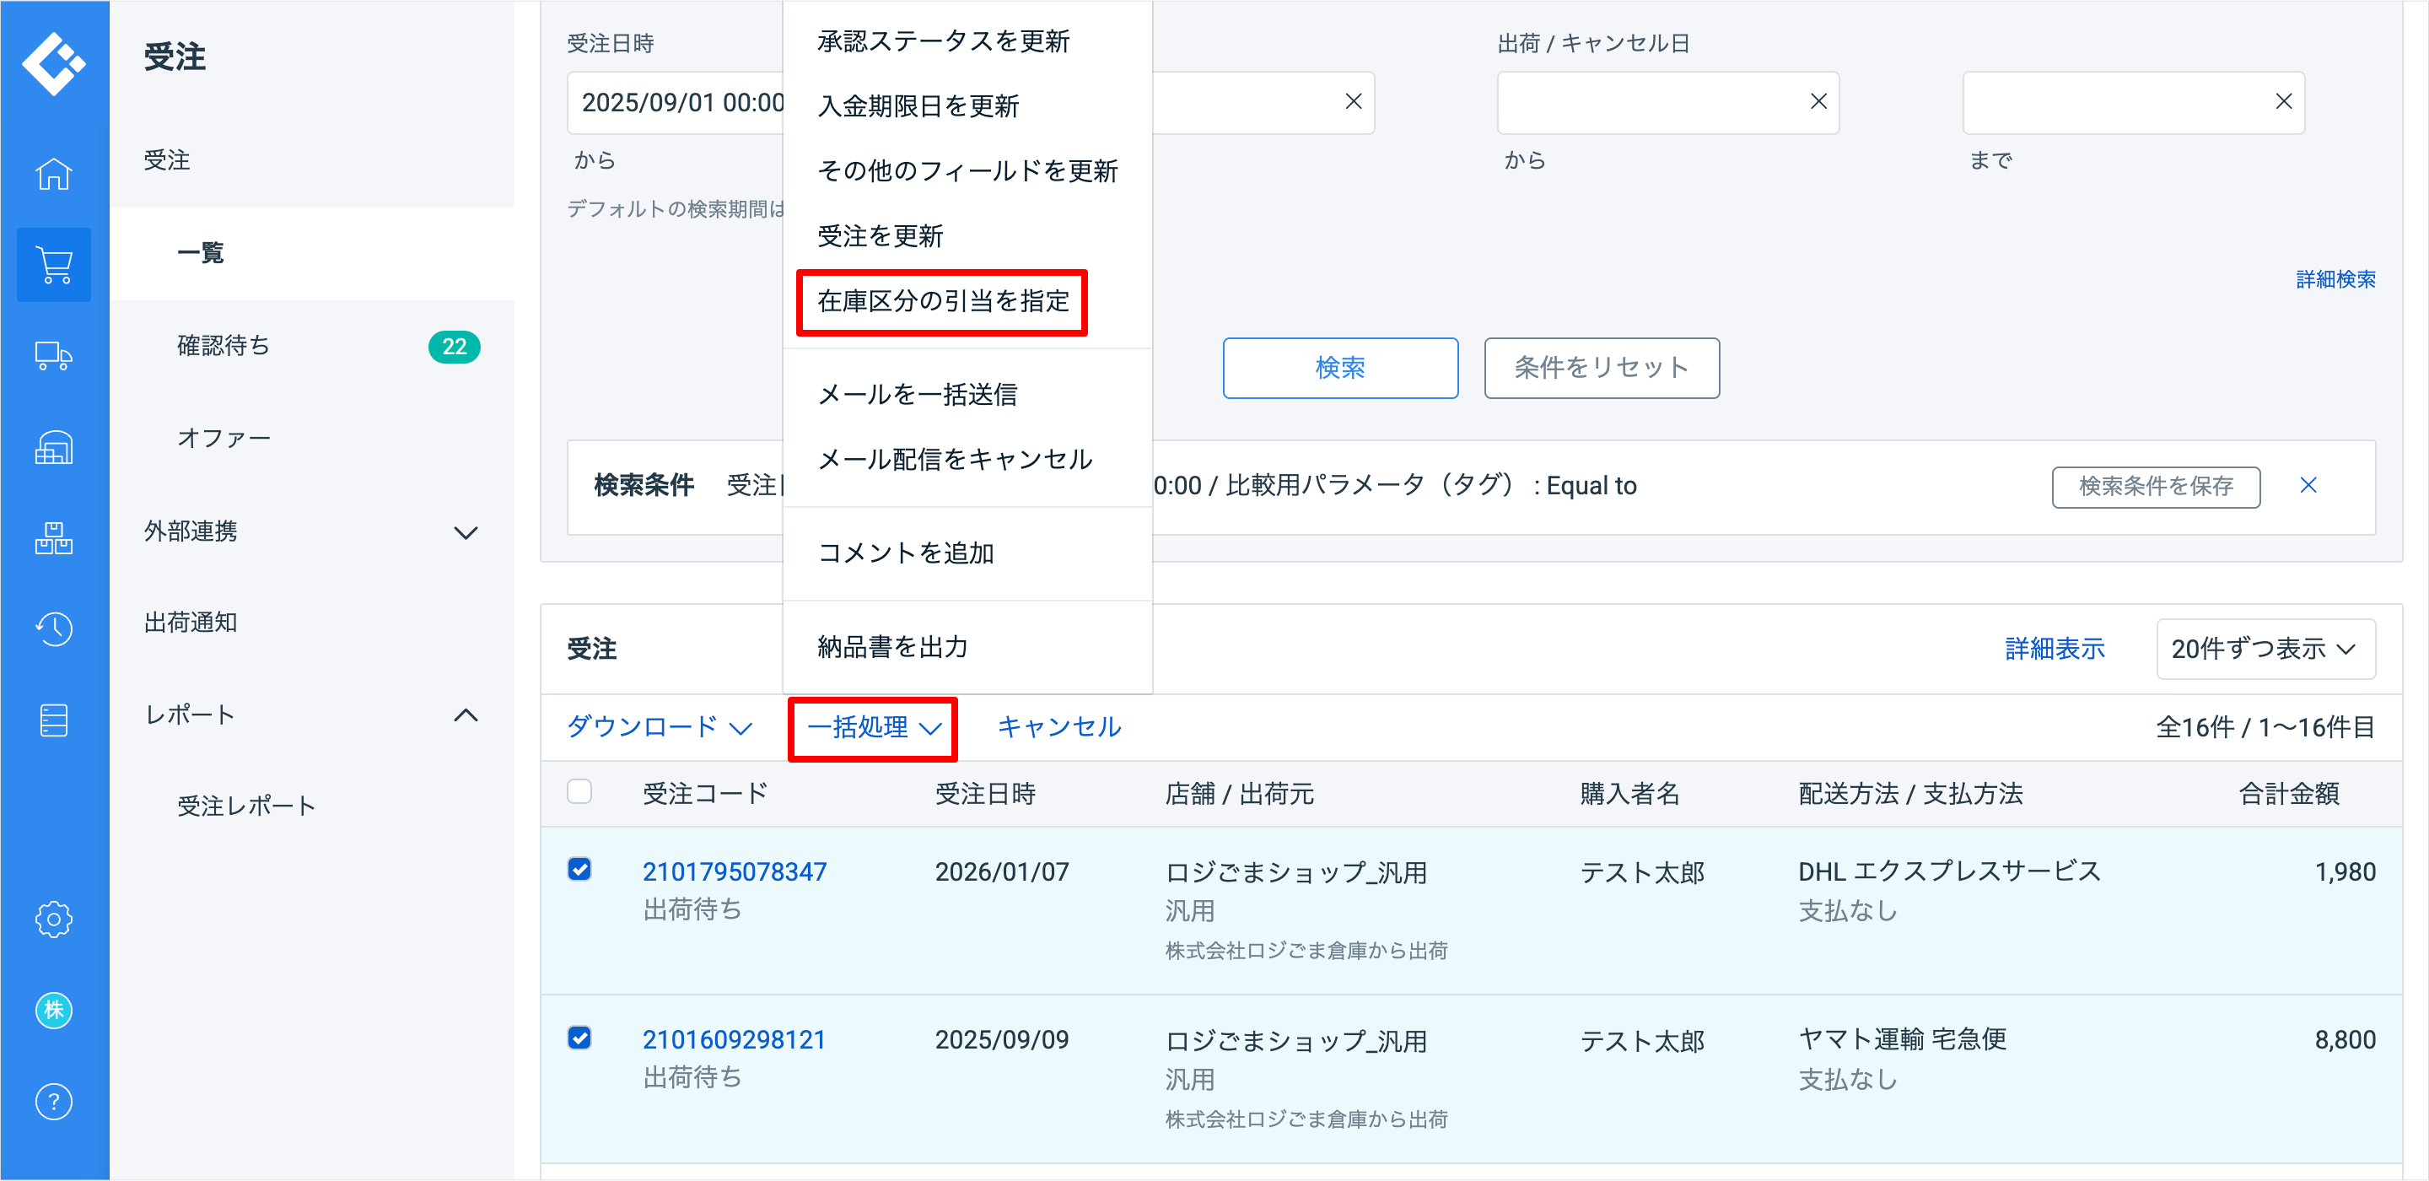Uncheck order 2101609298121 checkbox
Image resolution: width=2429 pixels, height=1181 pixels.
580,1038
